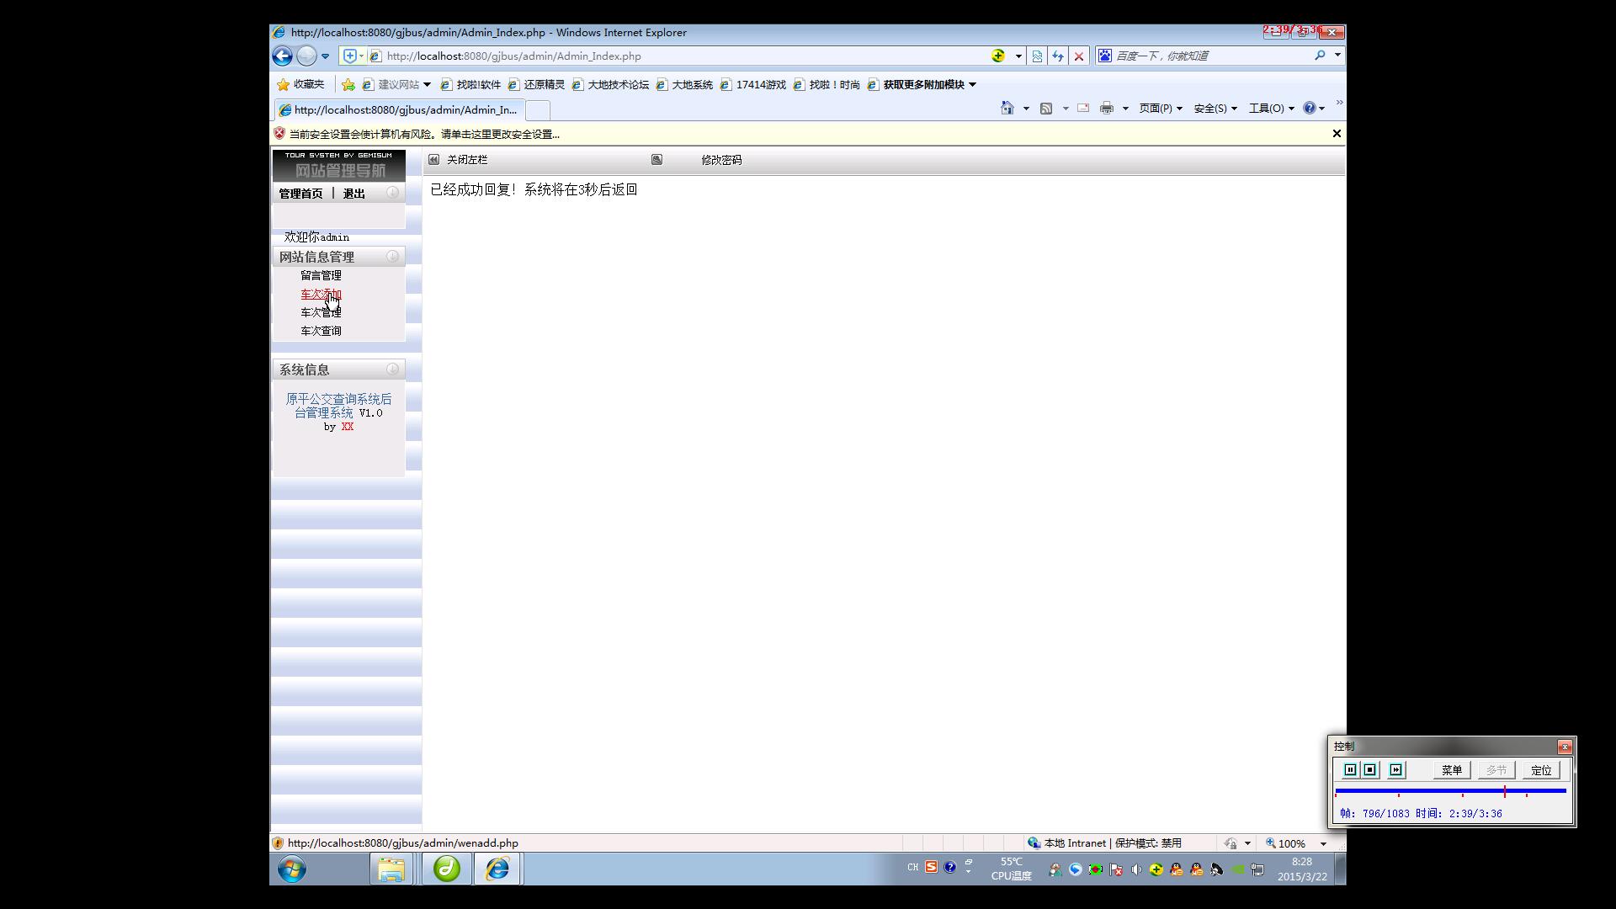
Task: Click the IE home icon
Action: pyautogui.click(x=1007, y=108)
